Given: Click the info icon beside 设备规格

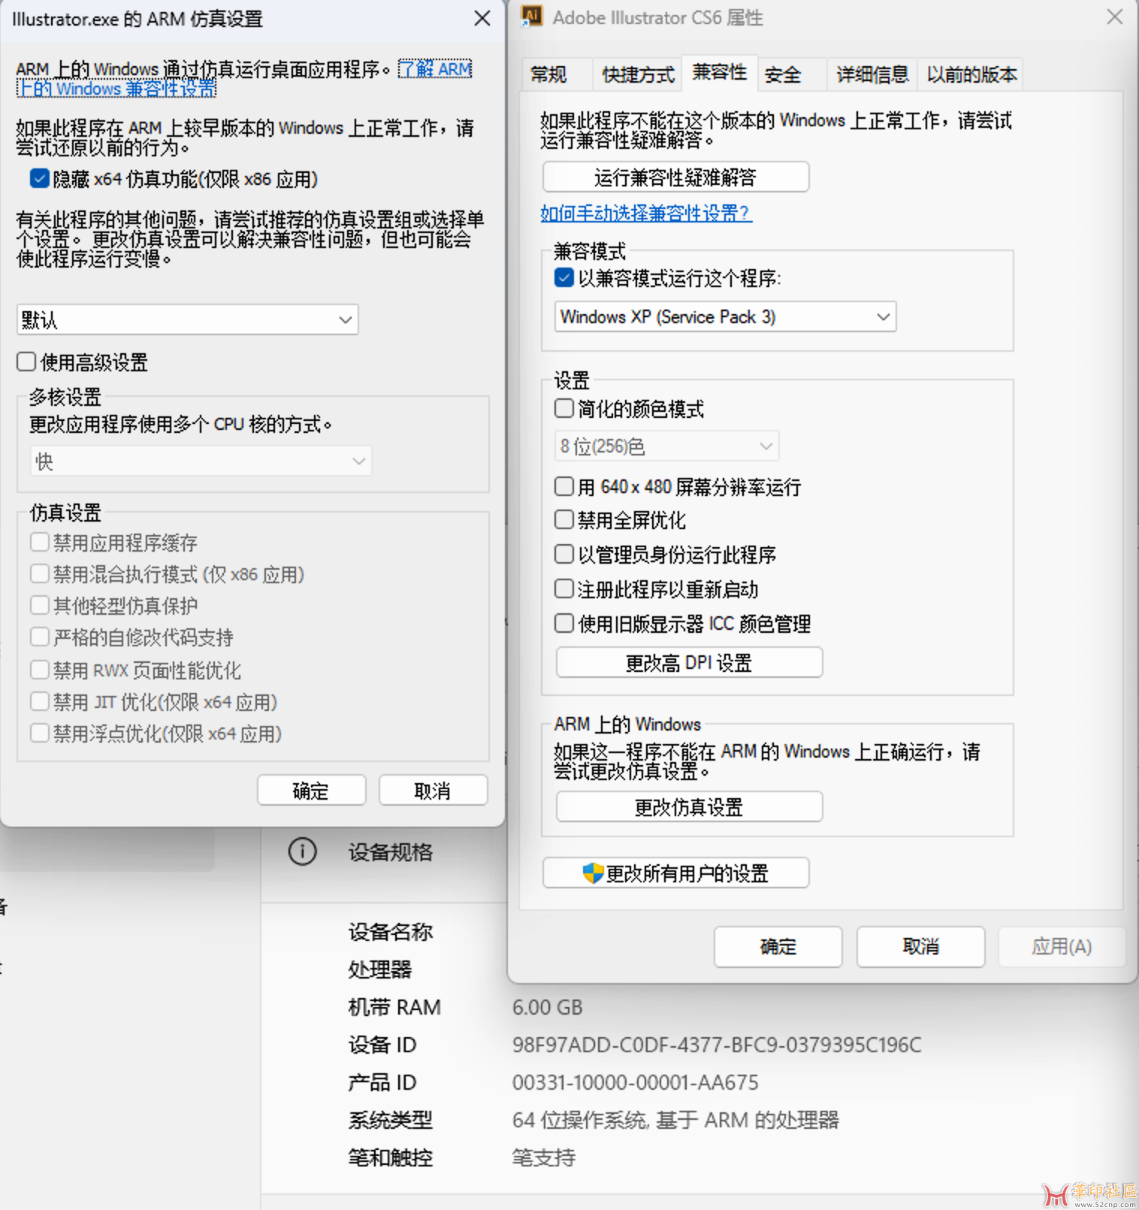Looking at the screenshot, I should (x=302, y=852).
